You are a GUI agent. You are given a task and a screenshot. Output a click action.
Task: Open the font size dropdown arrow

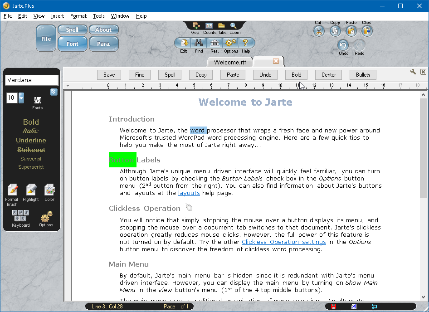coord(21,97)
